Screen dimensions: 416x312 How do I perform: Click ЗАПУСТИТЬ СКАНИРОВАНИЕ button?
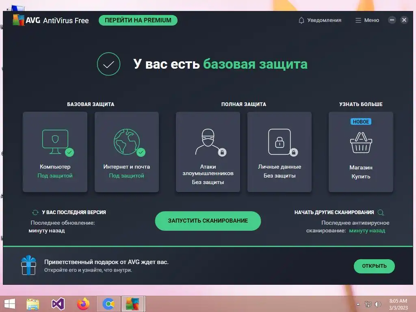coord(208,221)
